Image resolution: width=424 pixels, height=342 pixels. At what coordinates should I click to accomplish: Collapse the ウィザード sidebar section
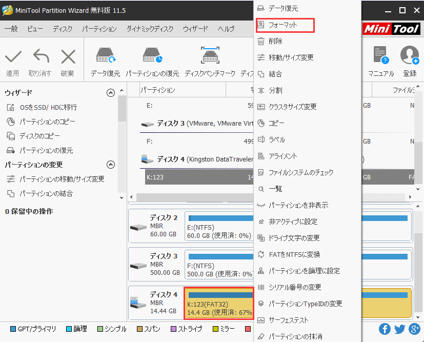coord(111,93)
